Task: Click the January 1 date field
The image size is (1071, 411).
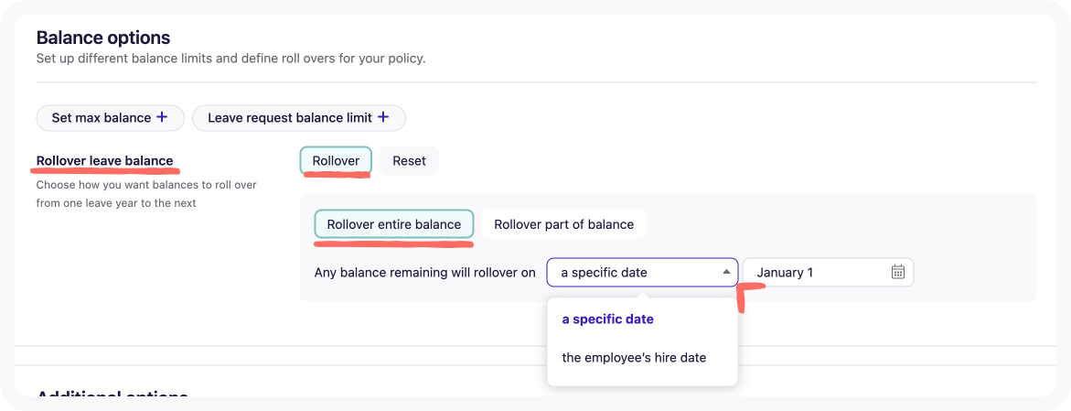Action: (828, 272)
